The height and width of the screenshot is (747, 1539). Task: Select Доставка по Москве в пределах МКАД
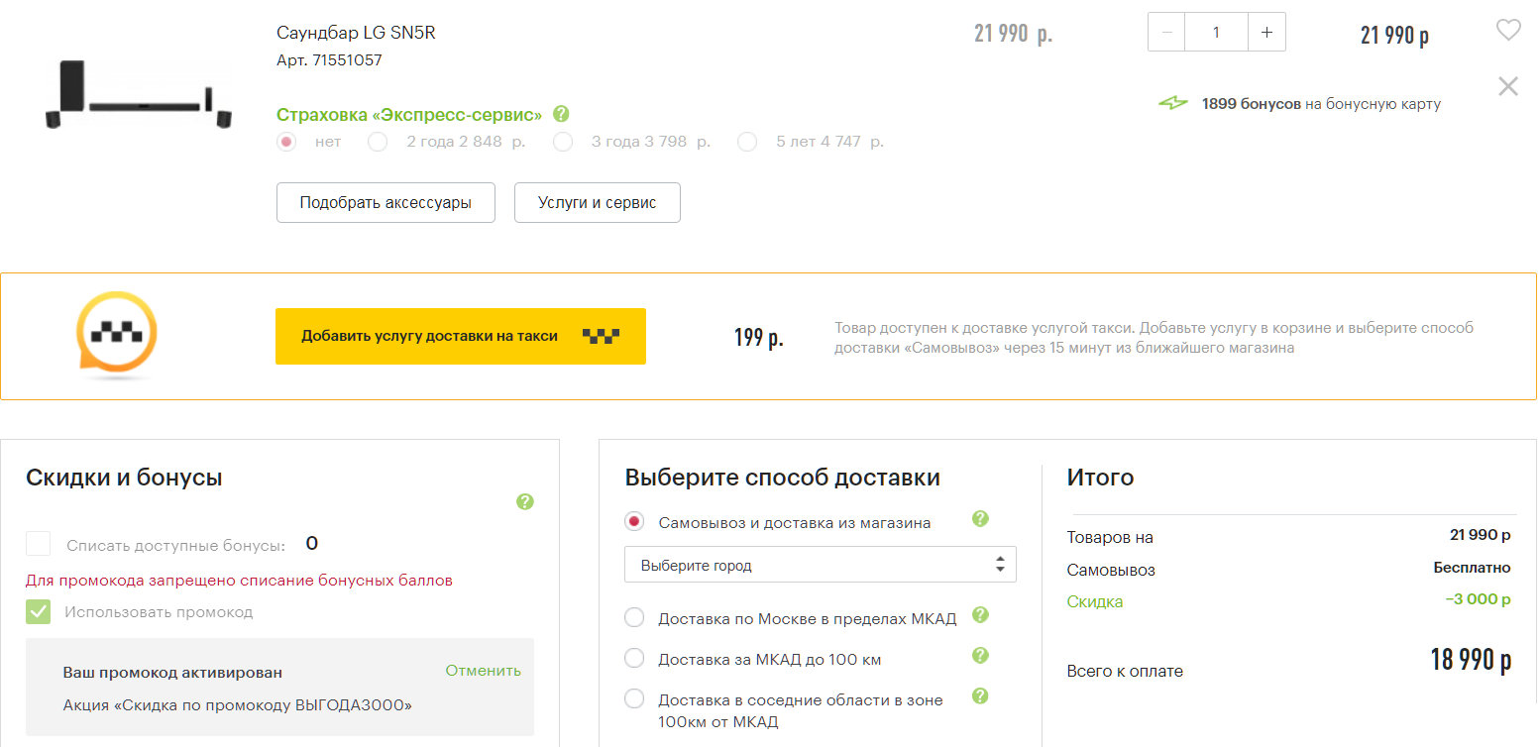click(x=634, y=618)
